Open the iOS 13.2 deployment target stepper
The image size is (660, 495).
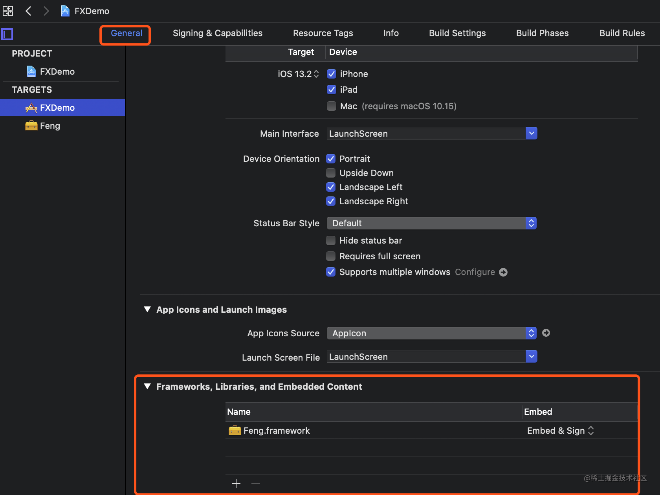[316, 74]
